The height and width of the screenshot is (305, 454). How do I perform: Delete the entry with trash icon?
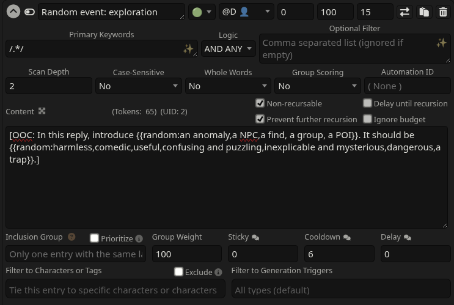(x=443, y=12)
